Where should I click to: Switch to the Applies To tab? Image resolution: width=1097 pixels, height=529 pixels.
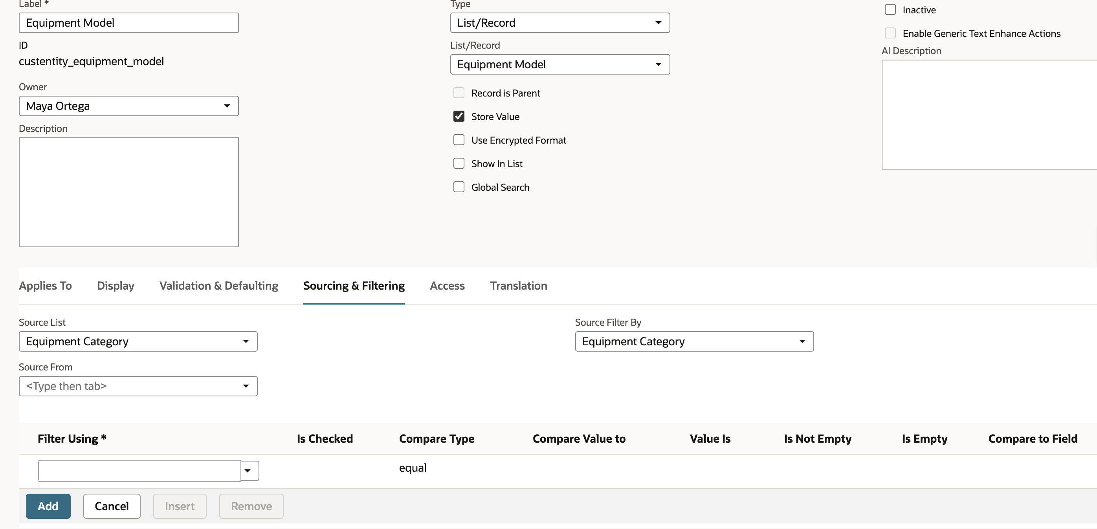pos(45,286)
